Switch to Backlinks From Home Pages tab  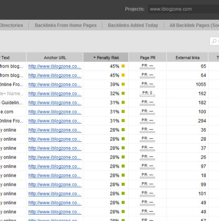pos(66,25)
